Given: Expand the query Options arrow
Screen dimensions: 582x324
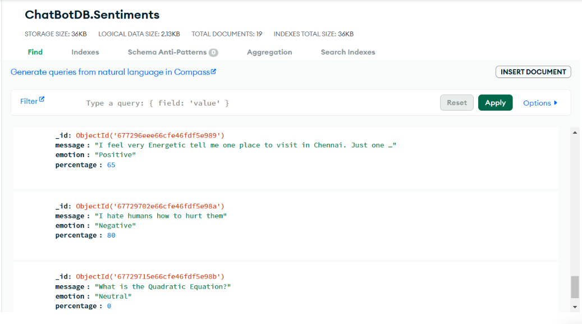Looking at the screenshot, I should pyautogui.click(x=556, y=103).
